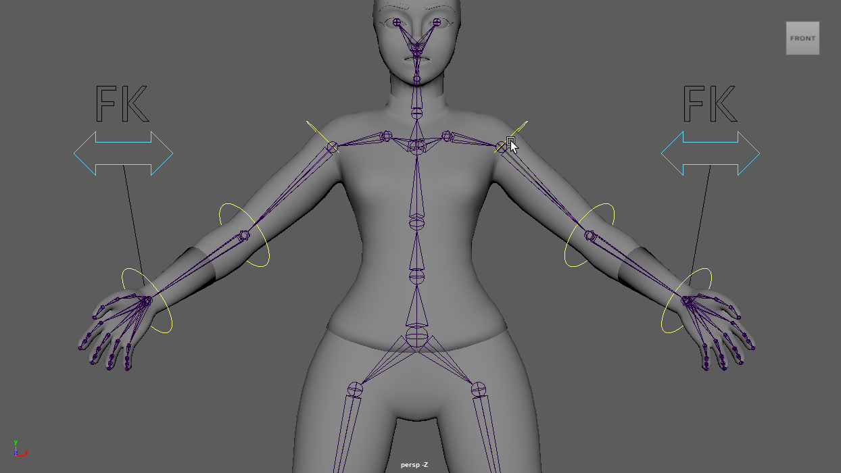Select the shoulder joint beside the mouse cursor
This screenshot has height=473, width=841.
tap(501, 147)
